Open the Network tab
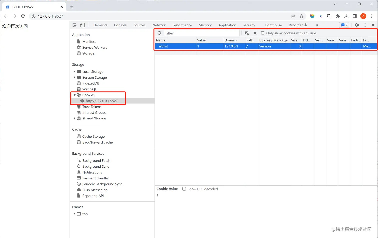The width and height of the screenshot is (378, 238). coord(159,25)
